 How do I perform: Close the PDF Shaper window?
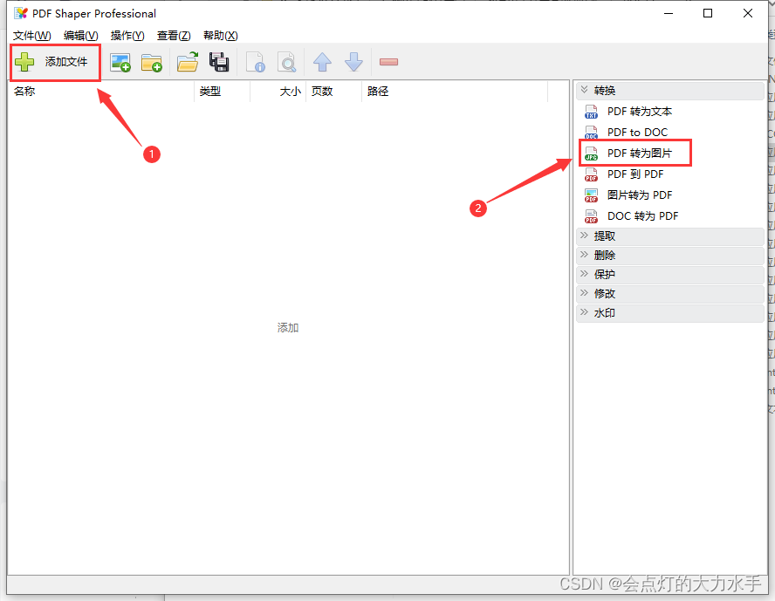[748, 13]
